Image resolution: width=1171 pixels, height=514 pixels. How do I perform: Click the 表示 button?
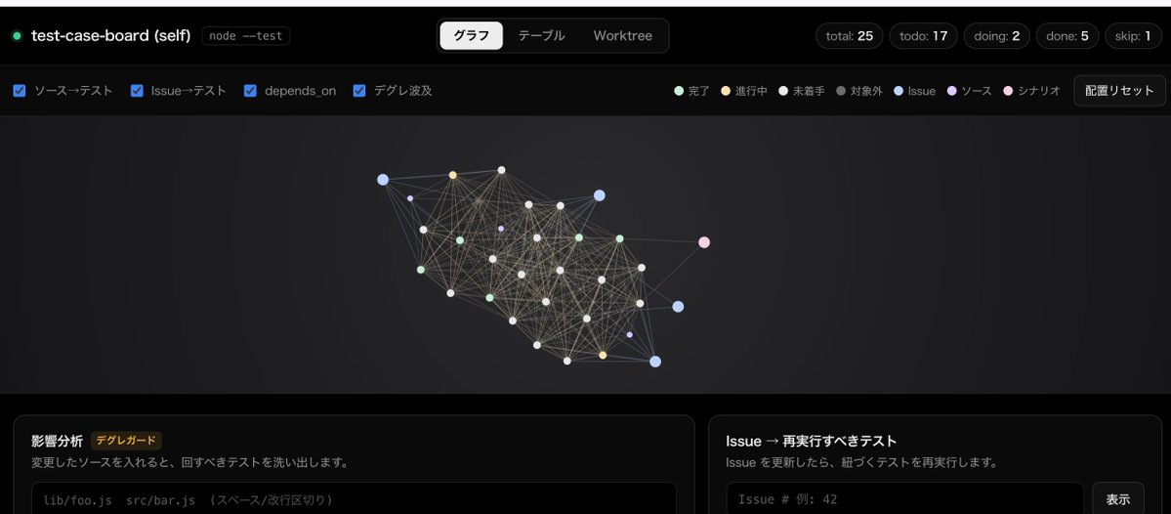(x=1118, y=499)
